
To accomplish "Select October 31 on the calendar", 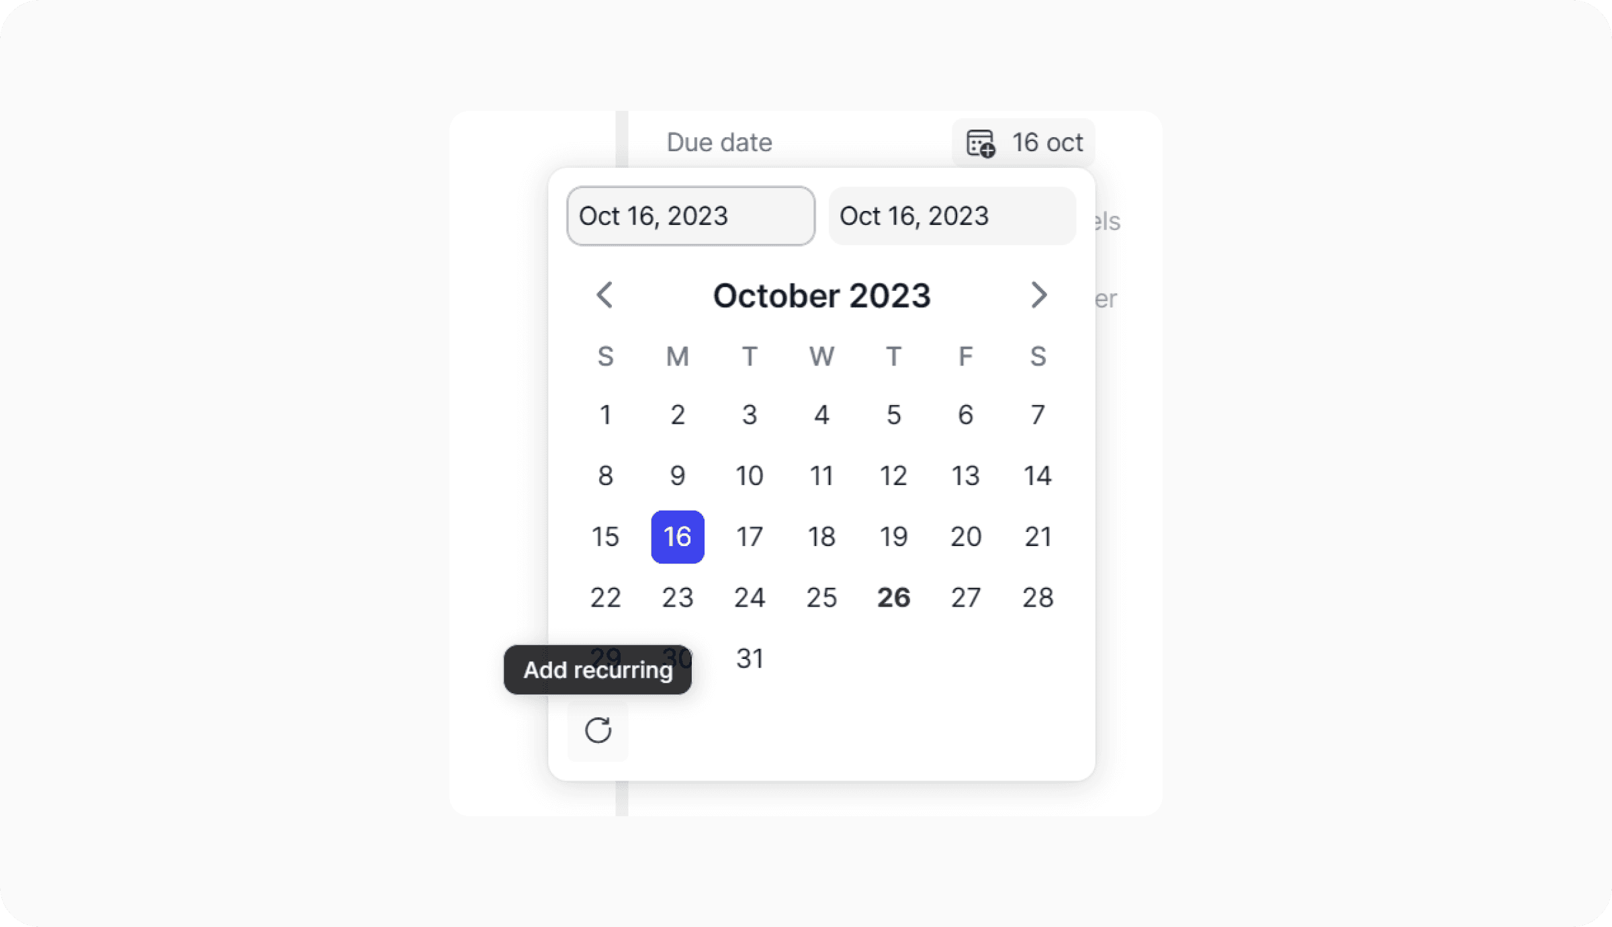I will coord(751,658).
